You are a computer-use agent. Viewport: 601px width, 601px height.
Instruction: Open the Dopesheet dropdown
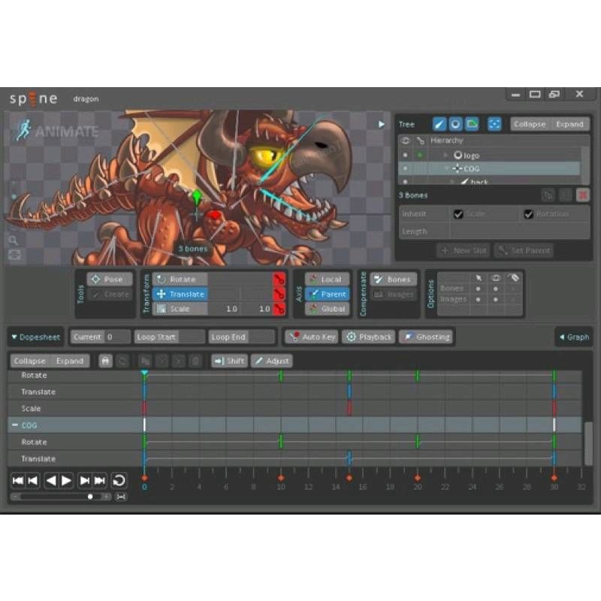[36, 337]
